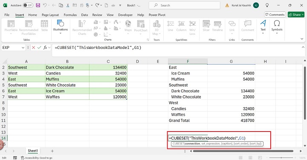Open account avatar KJ

pyautogui.click(x=256, y=5)
